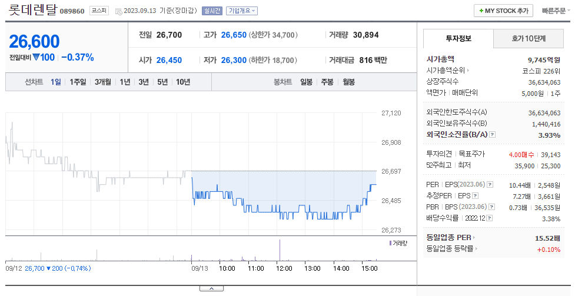Select the 1일 line chart period

point(56,82)
